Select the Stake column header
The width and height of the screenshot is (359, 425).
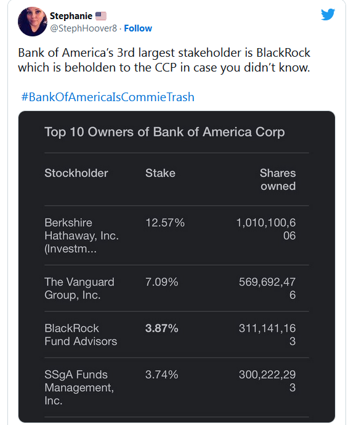[x=161, y=173]
